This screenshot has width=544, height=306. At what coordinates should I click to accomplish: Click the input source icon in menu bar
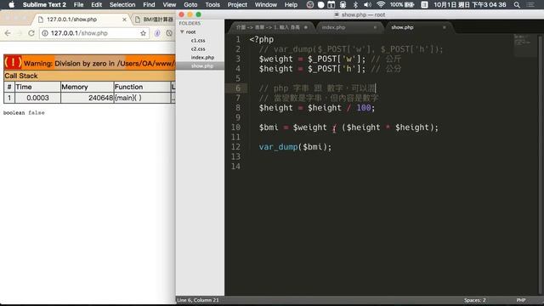(424, 4)
